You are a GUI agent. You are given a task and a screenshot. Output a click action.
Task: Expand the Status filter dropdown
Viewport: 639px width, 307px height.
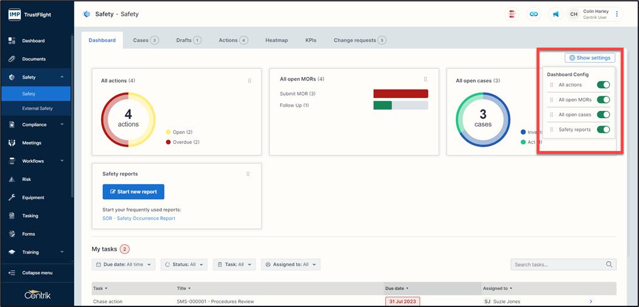184,264
